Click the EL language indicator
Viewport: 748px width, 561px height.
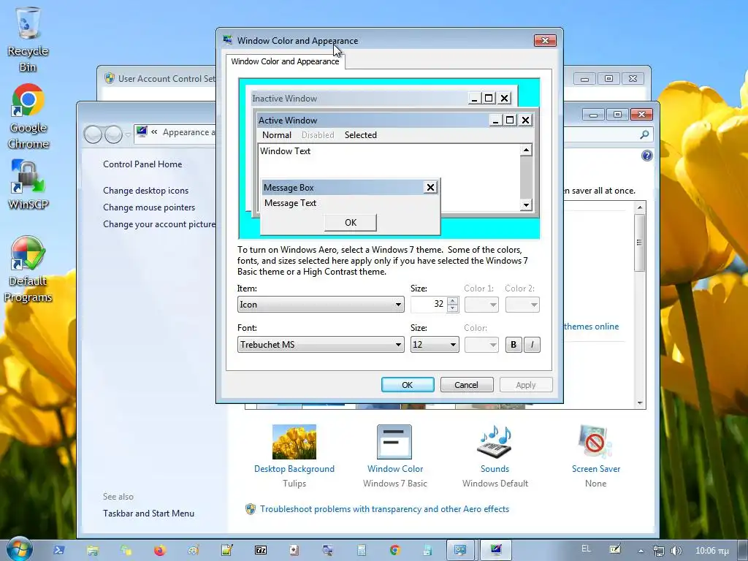tap(587, 549)
